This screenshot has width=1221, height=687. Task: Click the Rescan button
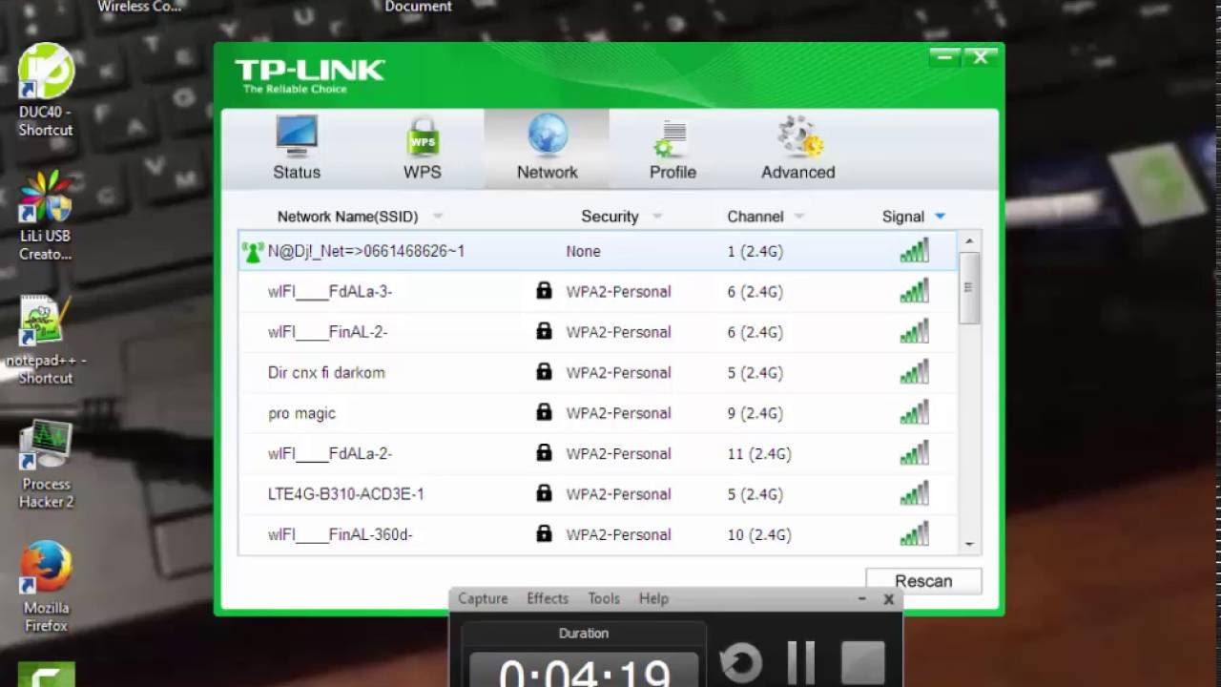pos(923,581)
